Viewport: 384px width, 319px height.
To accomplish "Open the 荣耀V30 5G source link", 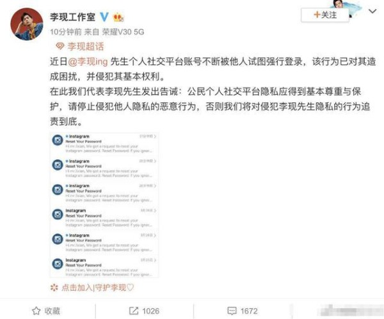I will point(123,32).
